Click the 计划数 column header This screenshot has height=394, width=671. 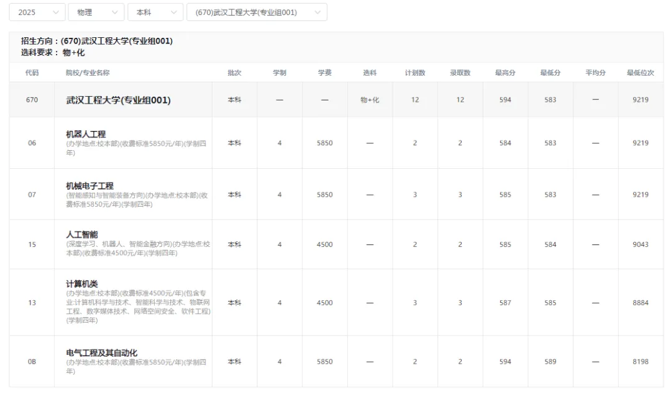point(415,73)
